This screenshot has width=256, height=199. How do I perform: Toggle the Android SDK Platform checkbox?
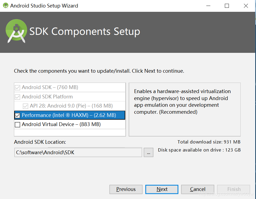tap(17, 97)
